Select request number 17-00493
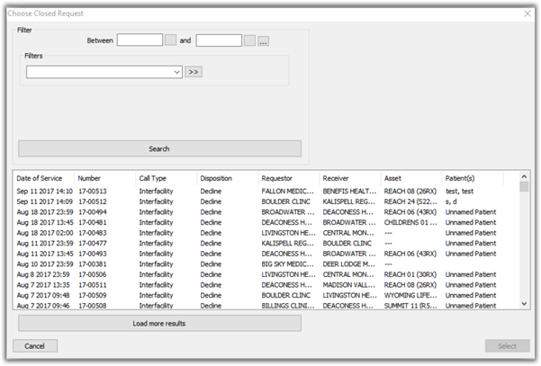The height and width of the screenshot is (366, 541). click(93, 254)
